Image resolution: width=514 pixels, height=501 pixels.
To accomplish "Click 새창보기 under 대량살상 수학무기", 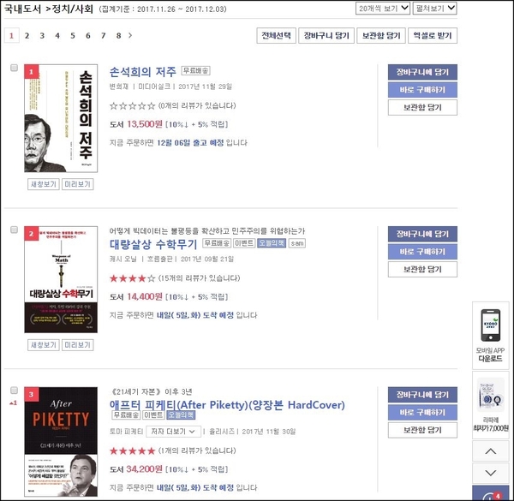I will pyautogui.click(x=44, y=344).
